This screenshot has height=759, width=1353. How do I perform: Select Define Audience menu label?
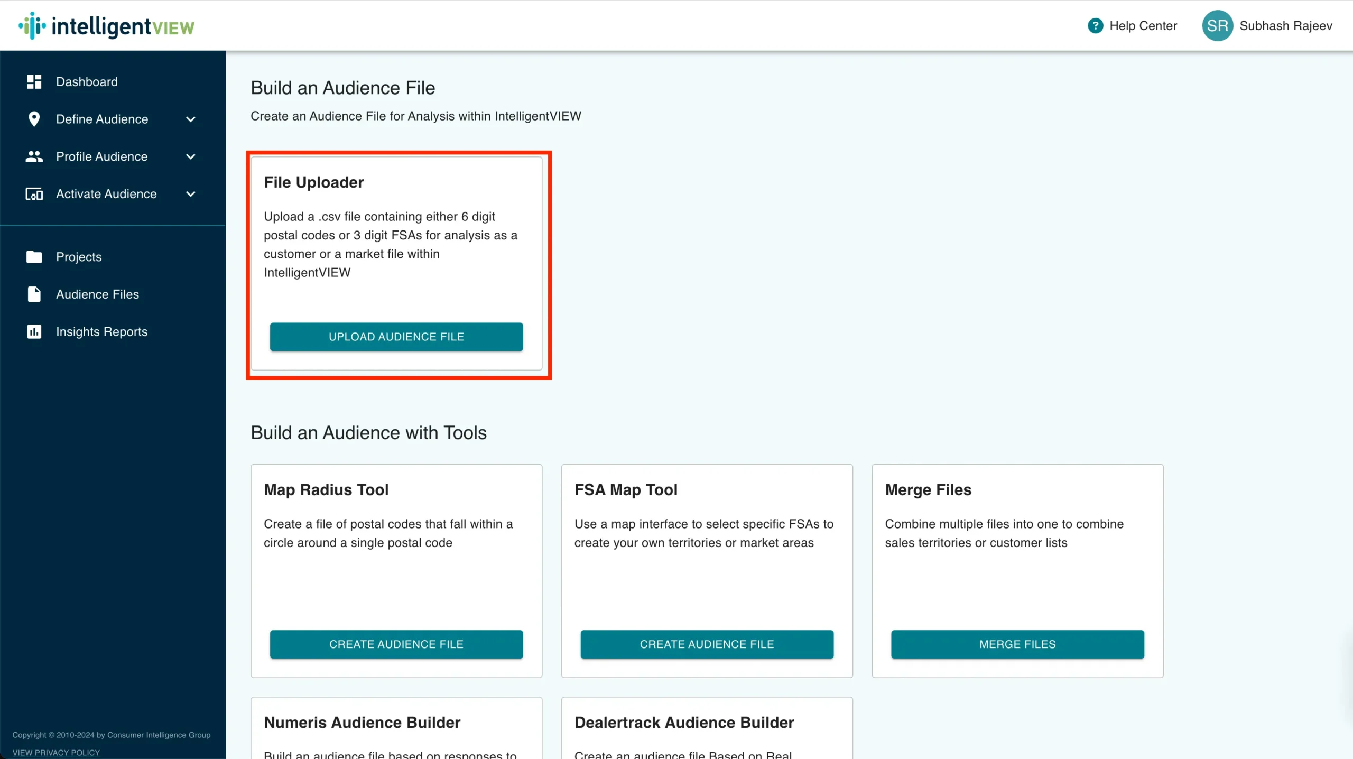coord(102,119)
